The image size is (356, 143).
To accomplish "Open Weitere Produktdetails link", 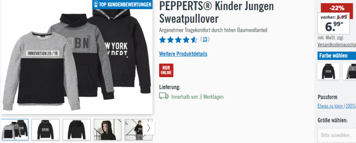I will [183, 54].
